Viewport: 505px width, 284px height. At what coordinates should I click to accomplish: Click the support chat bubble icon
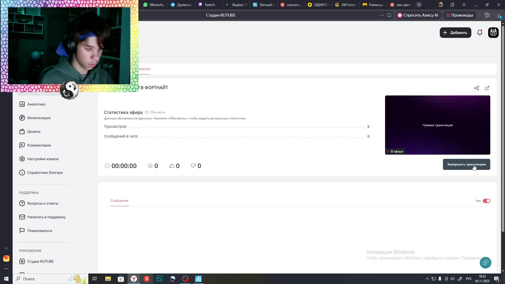(485, 262)
